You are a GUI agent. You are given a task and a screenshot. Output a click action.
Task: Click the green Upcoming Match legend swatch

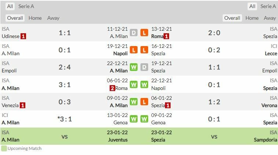pos(4,148)
